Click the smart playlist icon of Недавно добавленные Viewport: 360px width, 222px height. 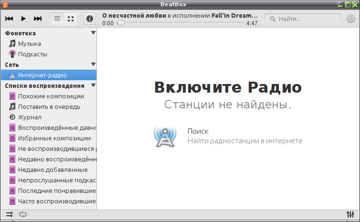(x=12, y=169)
